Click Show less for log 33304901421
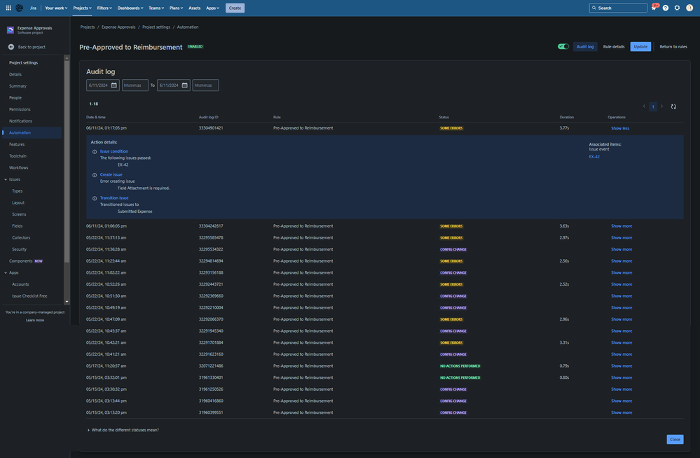700x458 pixels. click(620, 129)
